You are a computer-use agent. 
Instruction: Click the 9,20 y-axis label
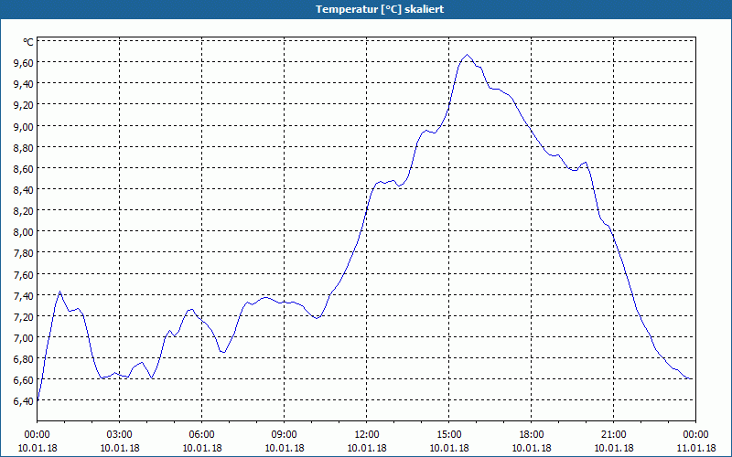coord(25,105)
